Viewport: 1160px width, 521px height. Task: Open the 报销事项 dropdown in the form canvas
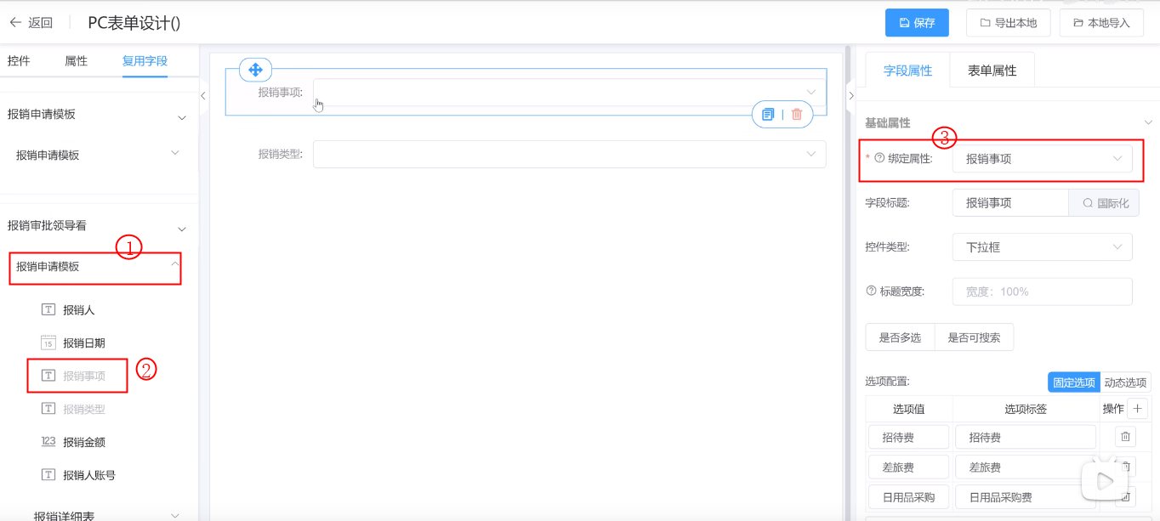pyautogui.click(x=569, y=92)
